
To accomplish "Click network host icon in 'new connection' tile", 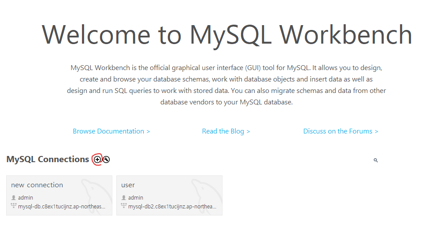I will pos(14,206).
